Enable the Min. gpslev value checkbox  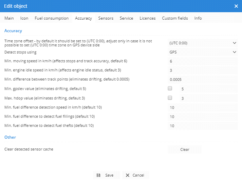tap(170, 88)
